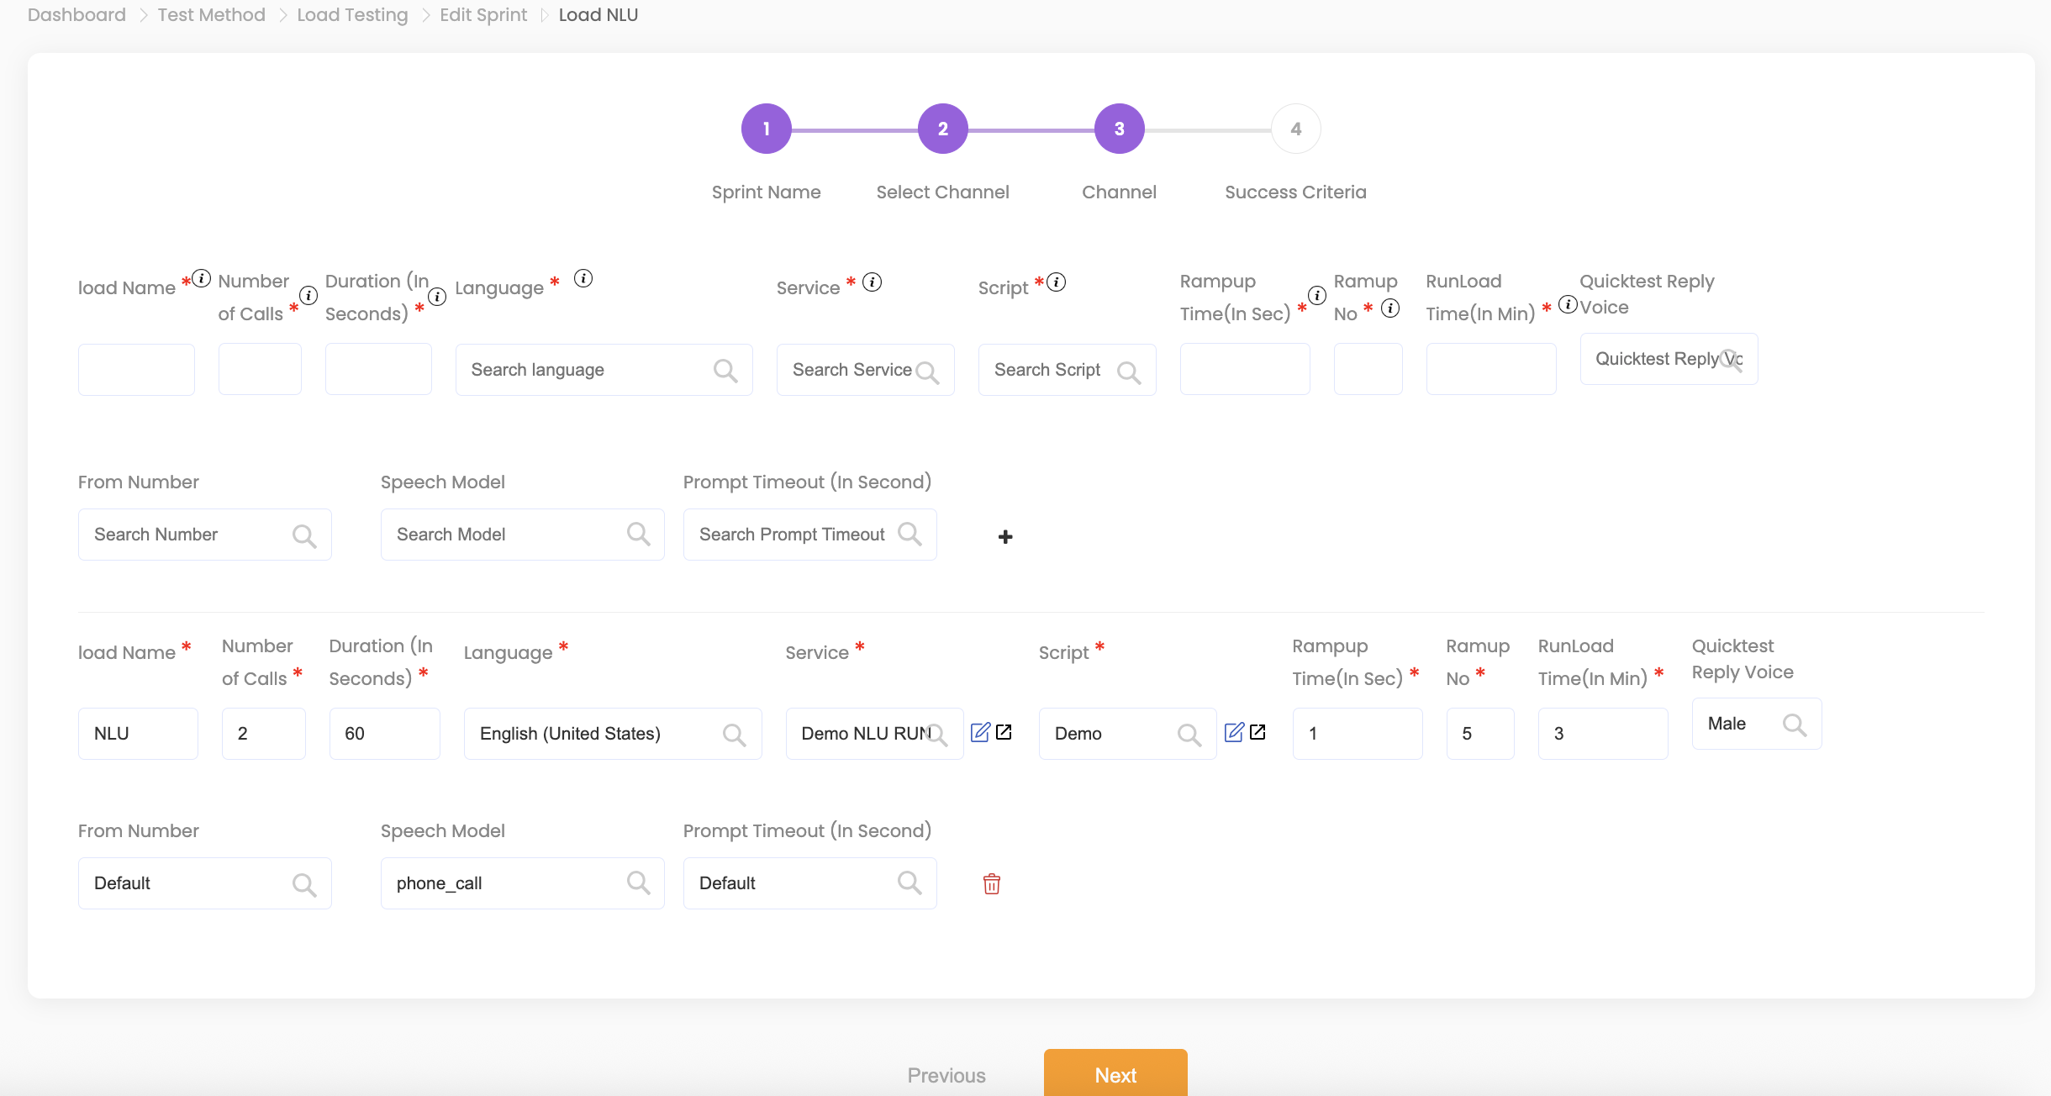
Task: Click edit pencil icon beside Demo NLU RUN service
Action: 980,732
